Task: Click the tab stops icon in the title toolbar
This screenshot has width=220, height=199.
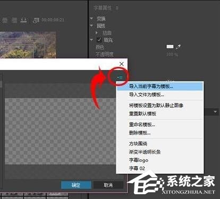Action: (24, 20)
